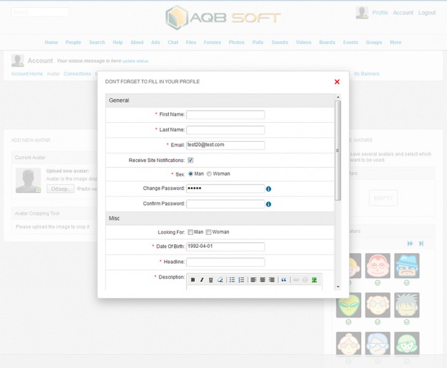
Task: Click the avatar file browse button
Action: pyautogui.click(x=60, y=189)
